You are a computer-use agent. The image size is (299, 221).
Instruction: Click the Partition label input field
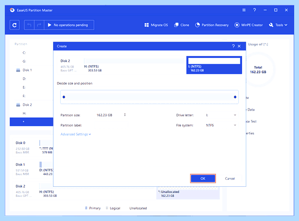coord(111,125)
